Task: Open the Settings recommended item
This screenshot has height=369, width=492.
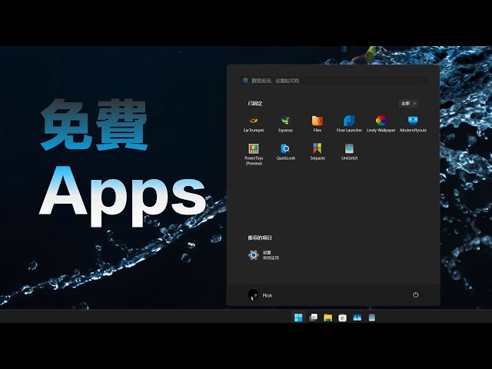Action: point(263,254)
